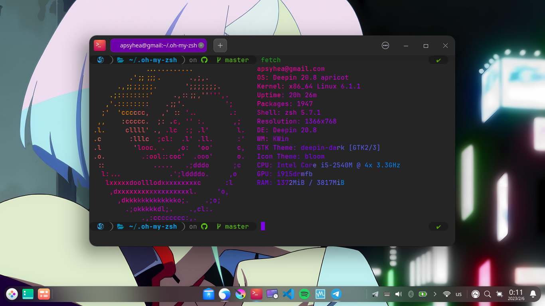Screen dimensions: 545x306
Task: Launch the app store from dock
Action: click(209, 294)
